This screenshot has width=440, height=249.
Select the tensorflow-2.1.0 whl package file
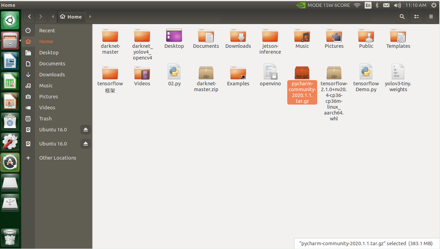point(334,73)
